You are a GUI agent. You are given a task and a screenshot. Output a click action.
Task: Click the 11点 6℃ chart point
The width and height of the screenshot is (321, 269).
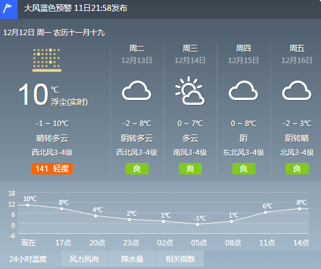266,213
